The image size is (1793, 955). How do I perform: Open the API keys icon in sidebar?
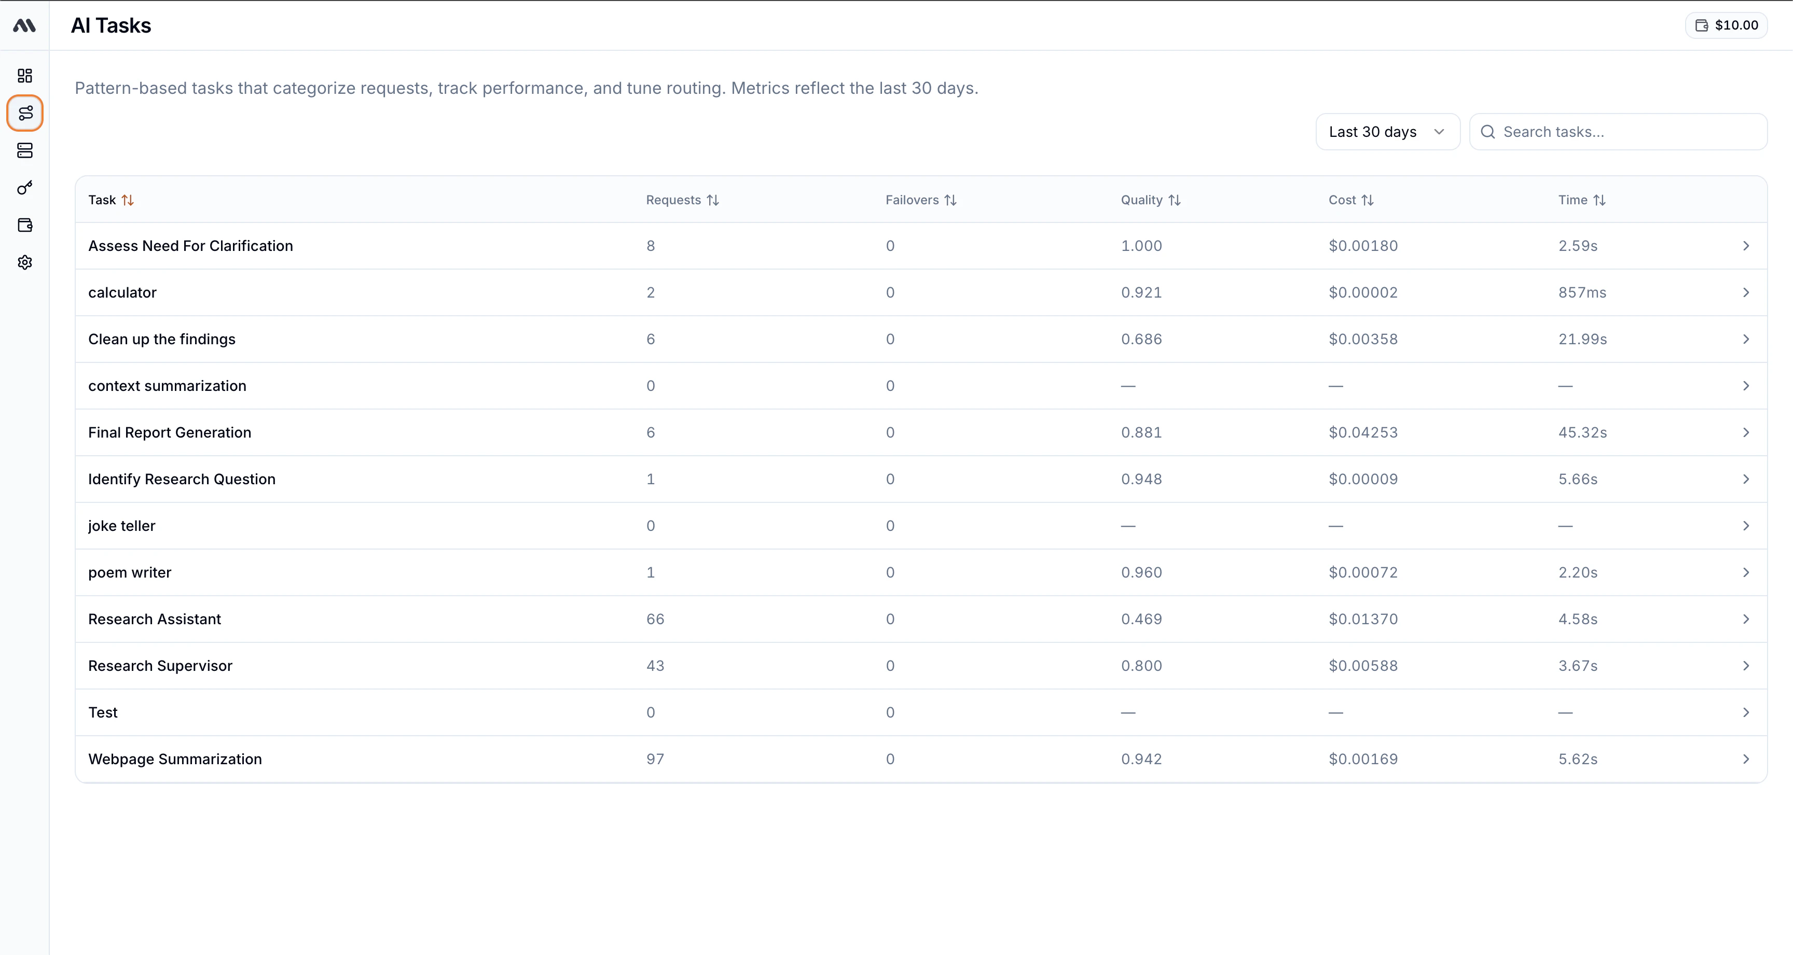pos(25,188)
